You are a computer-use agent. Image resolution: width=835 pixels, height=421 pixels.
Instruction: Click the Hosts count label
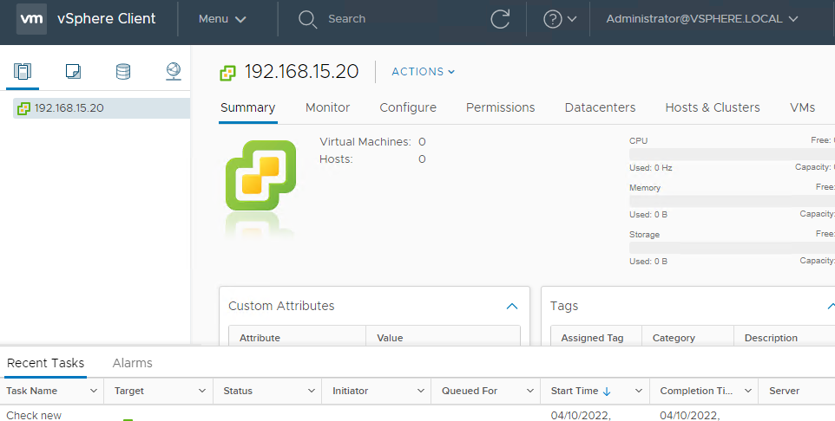pyautogui.click(x=336, y=159)
